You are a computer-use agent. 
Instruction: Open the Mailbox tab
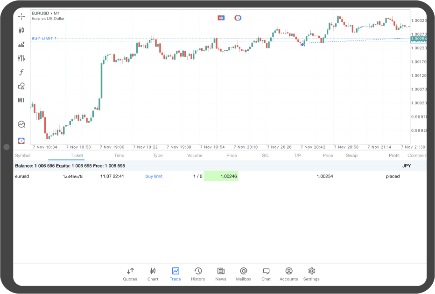coord(244,274)
